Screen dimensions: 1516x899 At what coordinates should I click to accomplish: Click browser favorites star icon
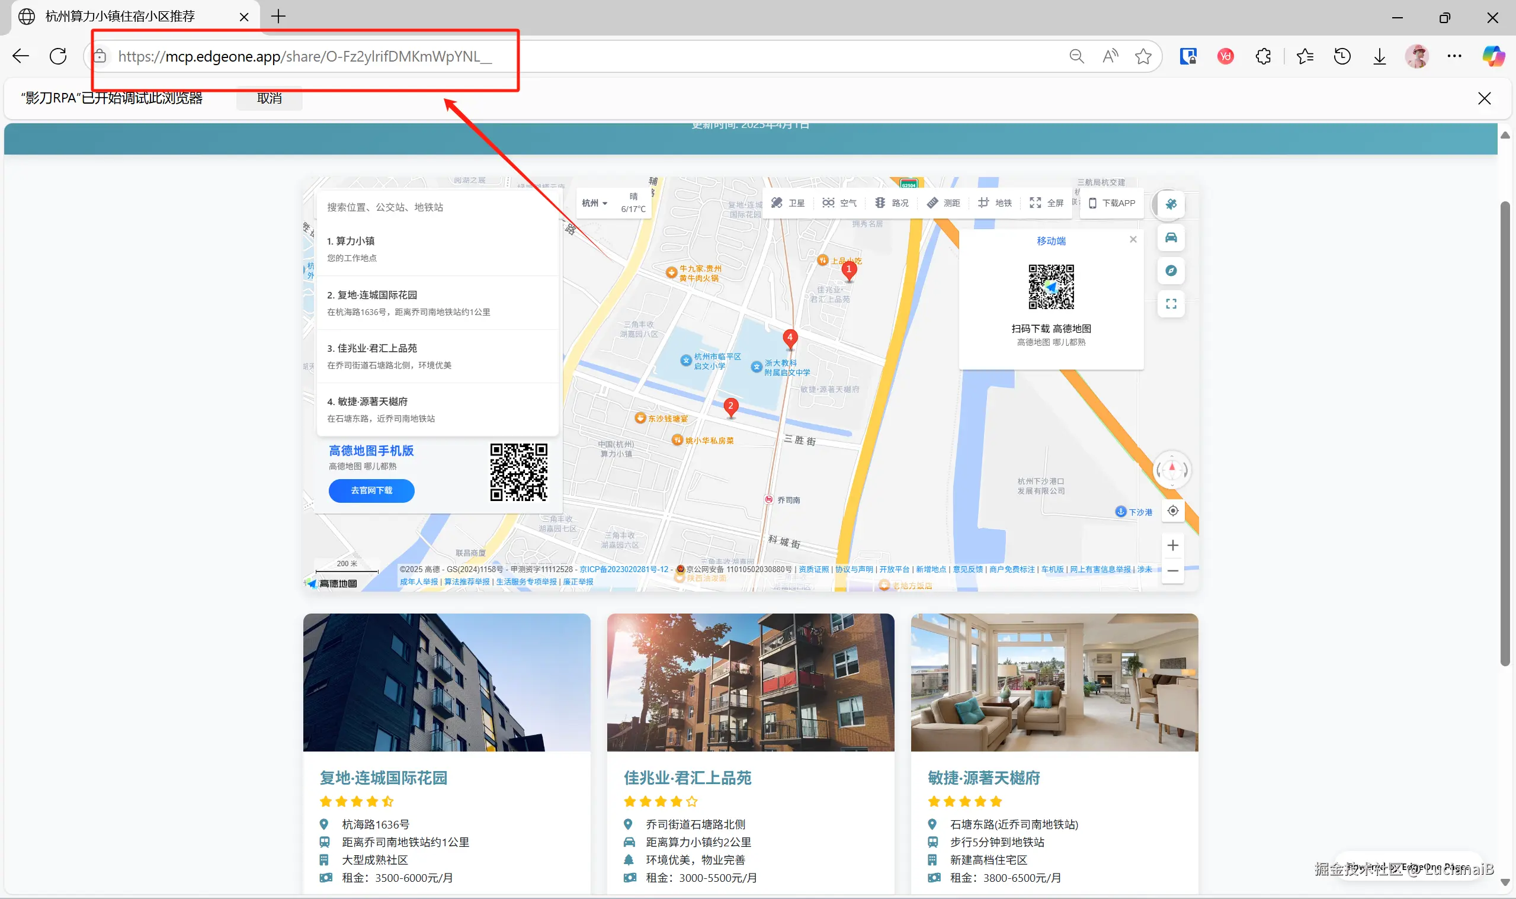(x=1143, y=56)
